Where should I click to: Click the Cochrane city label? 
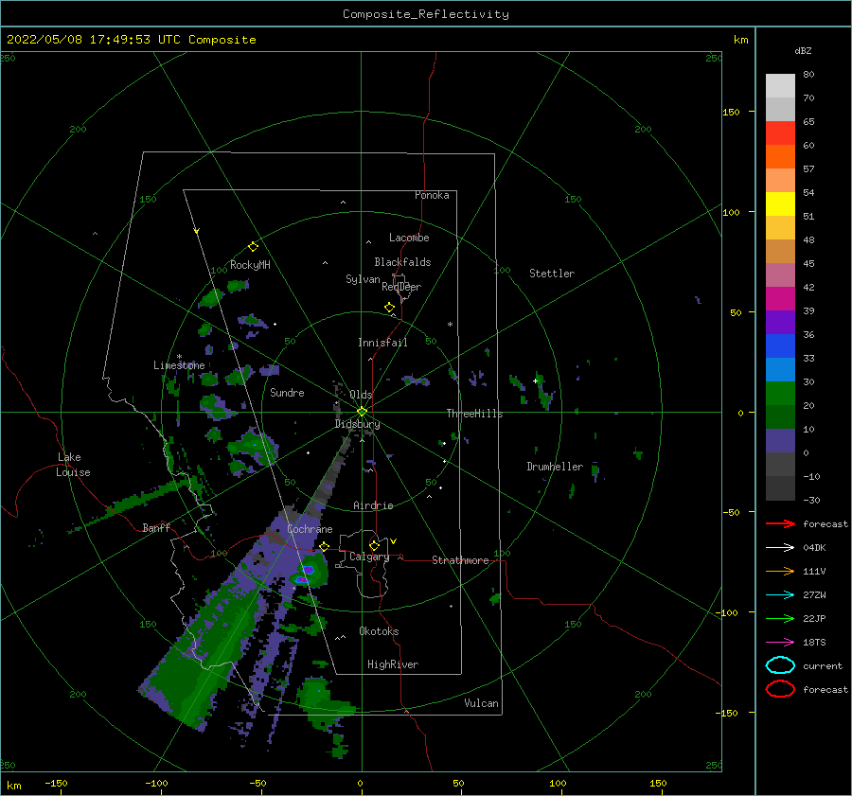coord(310,529)
